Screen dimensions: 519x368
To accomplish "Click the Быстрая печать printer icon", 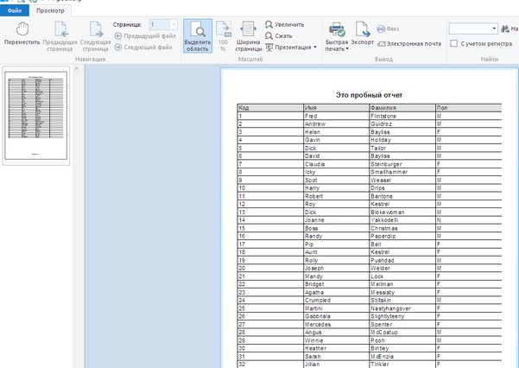I will tap(337, 29).
